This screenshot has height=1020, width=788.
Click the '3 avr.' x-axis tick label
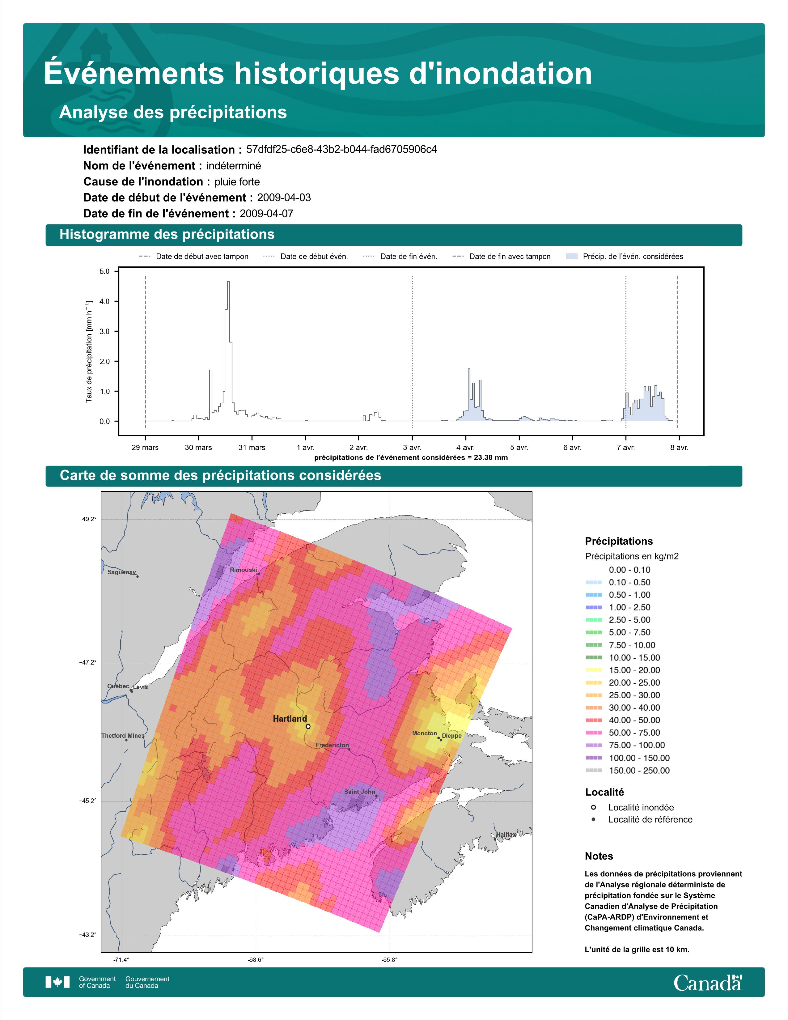412,448
